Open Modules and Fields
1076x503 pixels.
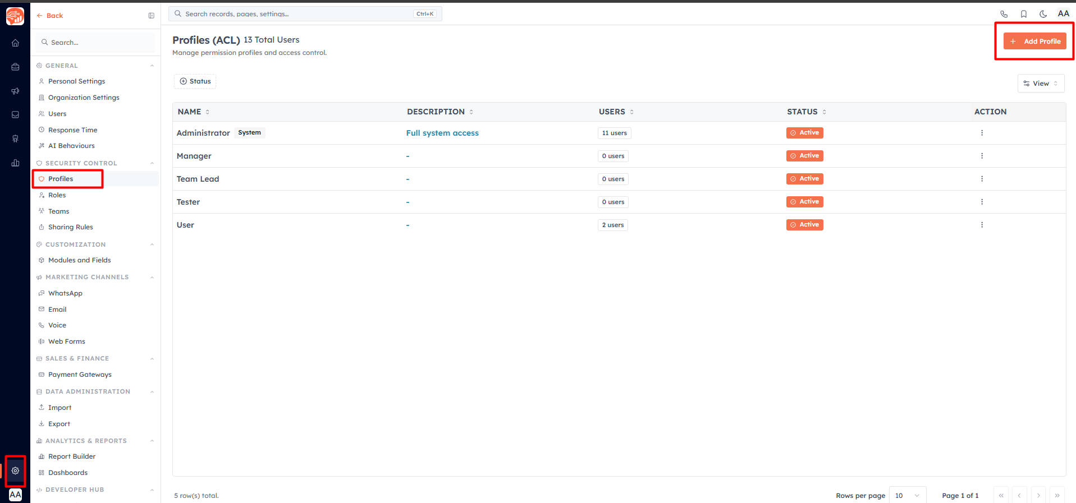[80, 260]
